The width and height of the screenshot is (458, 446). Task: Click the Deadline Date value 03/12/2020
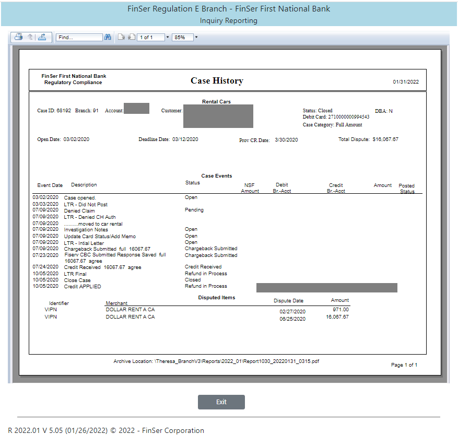point(185,139)
